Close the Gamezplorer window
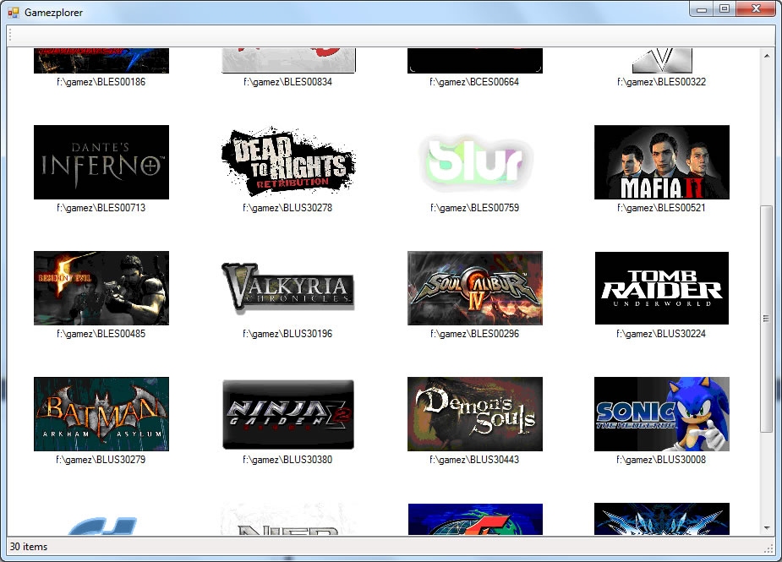Viewport: 782px width, 562px height. [756, 9]
